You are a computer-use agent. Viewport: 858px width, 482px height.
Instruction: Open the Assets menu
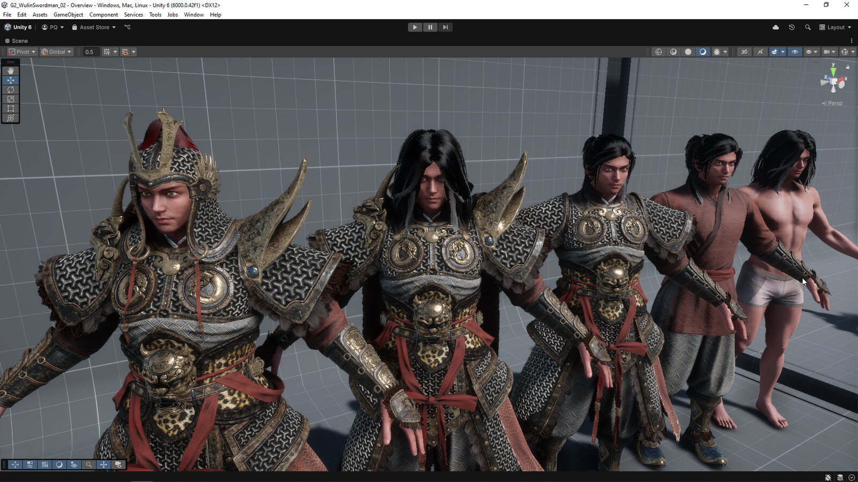coord(40,14)
